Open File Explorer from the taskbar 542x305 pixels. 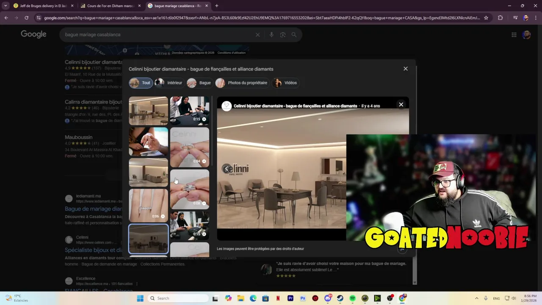tap(241, 298)
